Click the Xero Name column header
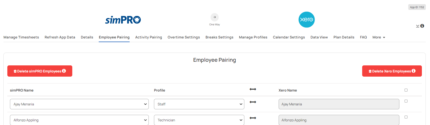 tap(288, 90)
